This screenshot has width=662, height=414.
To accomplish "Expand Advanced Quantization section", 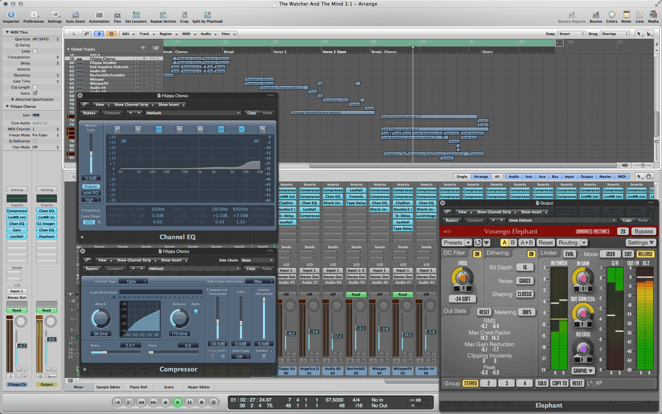I will click(x=13, y=99).
